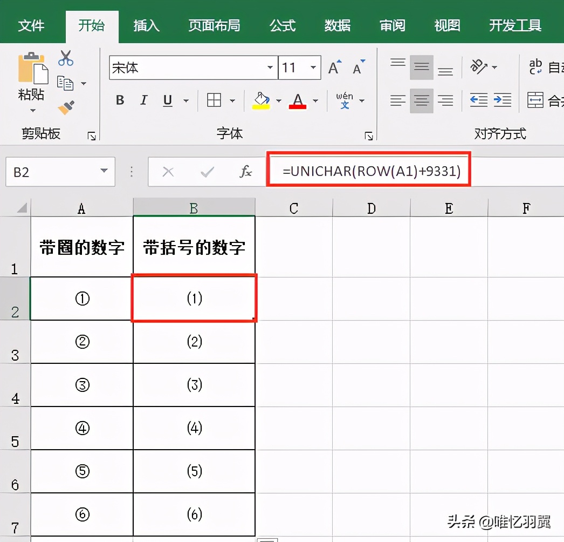This screenshot has height=542, width=564.
Task: Click the merge cells icon
Action: 535,100
